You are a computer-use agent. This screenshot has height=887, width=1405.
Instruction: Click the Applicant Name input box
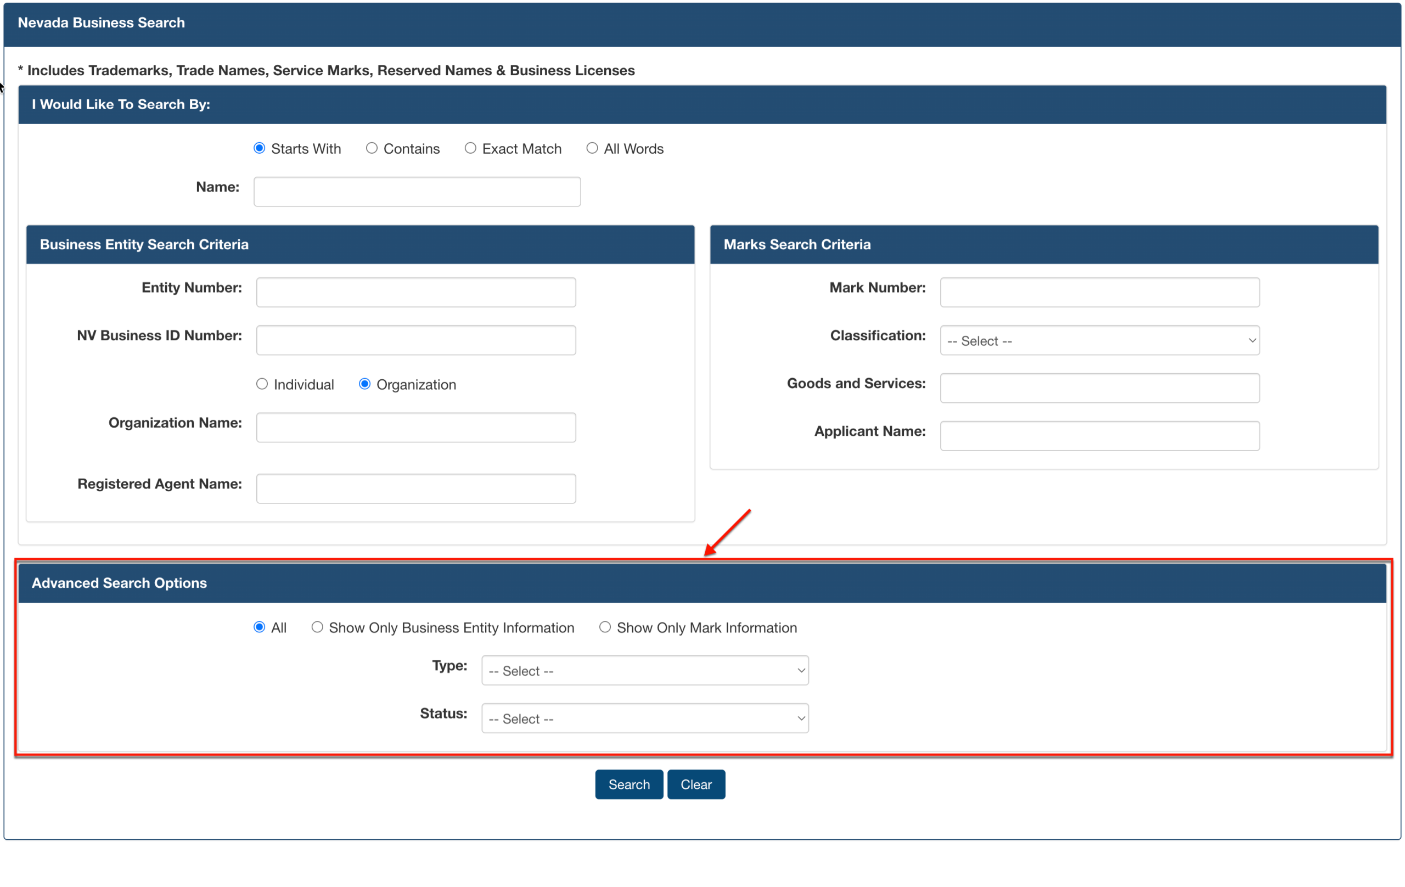coord(1100,436)
